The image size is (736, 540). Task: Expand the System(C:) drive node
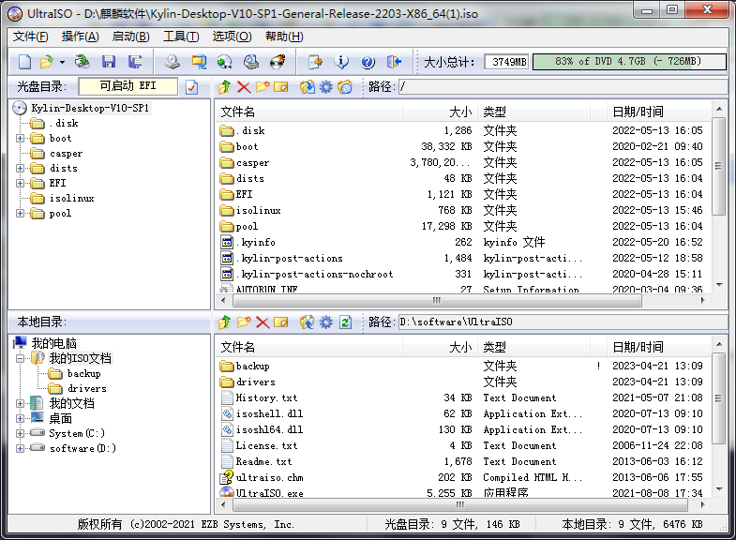tap(21, 433)
